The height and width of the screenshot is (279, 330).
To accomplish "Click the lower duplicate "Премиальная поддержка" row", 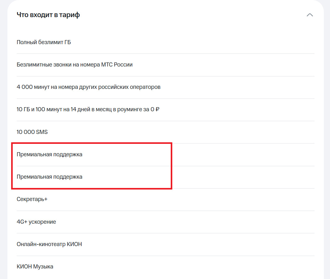I will (x=50, y=177).
